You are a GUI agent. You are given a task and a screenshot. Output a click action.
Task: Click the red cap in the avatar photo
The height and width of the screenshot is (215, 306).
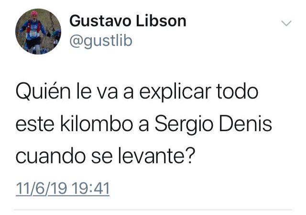[x=34, y=13]
